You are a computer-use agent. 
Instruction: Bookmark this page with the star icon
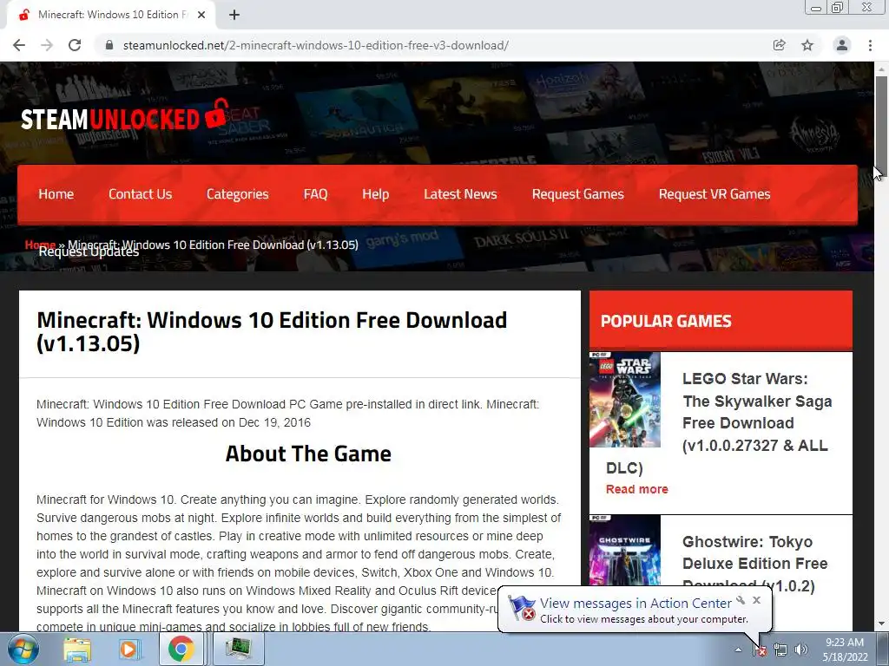[x=807, y=45]
